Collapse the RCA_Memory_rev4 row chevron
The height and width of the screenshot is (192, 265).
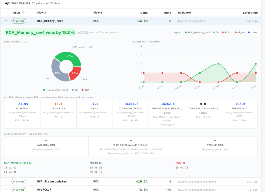[x=6, y=20]
